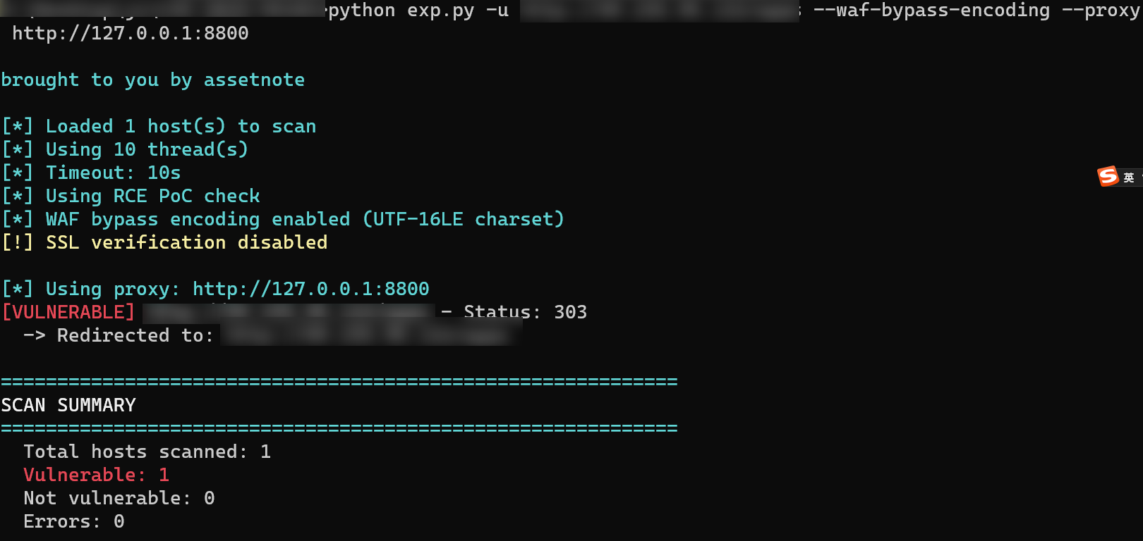Screen dimensions: 1143x541
Task: Click the red 'Vulnerable: 1' summary line
Action: tap(97, 475)
